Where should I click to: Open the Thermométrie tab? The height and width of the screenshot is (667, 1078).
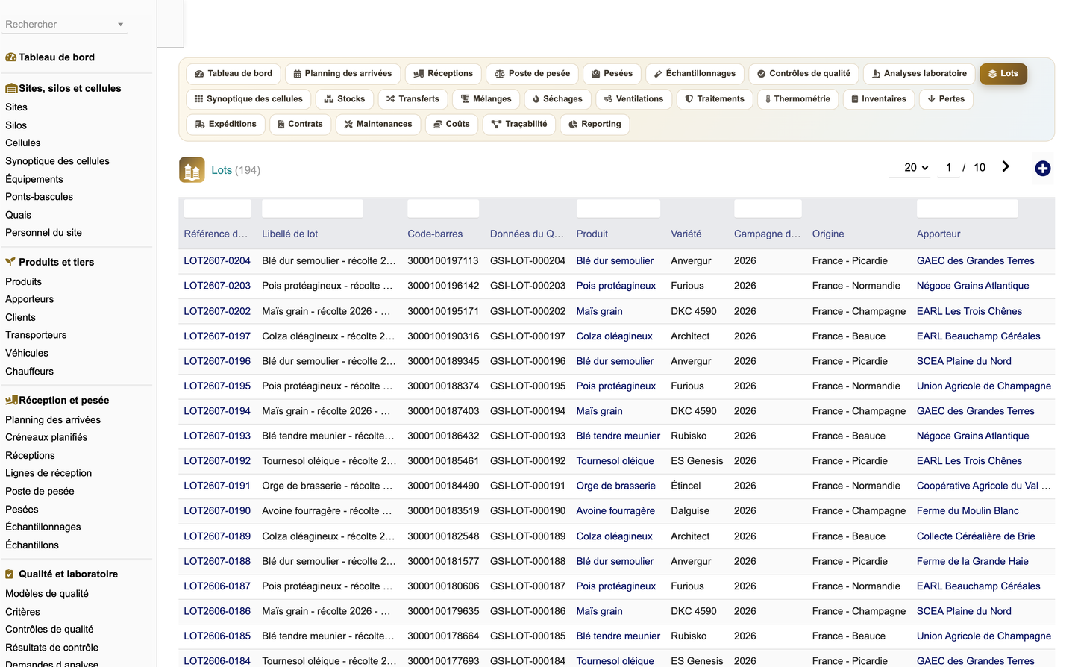click(x=797, y=99)
